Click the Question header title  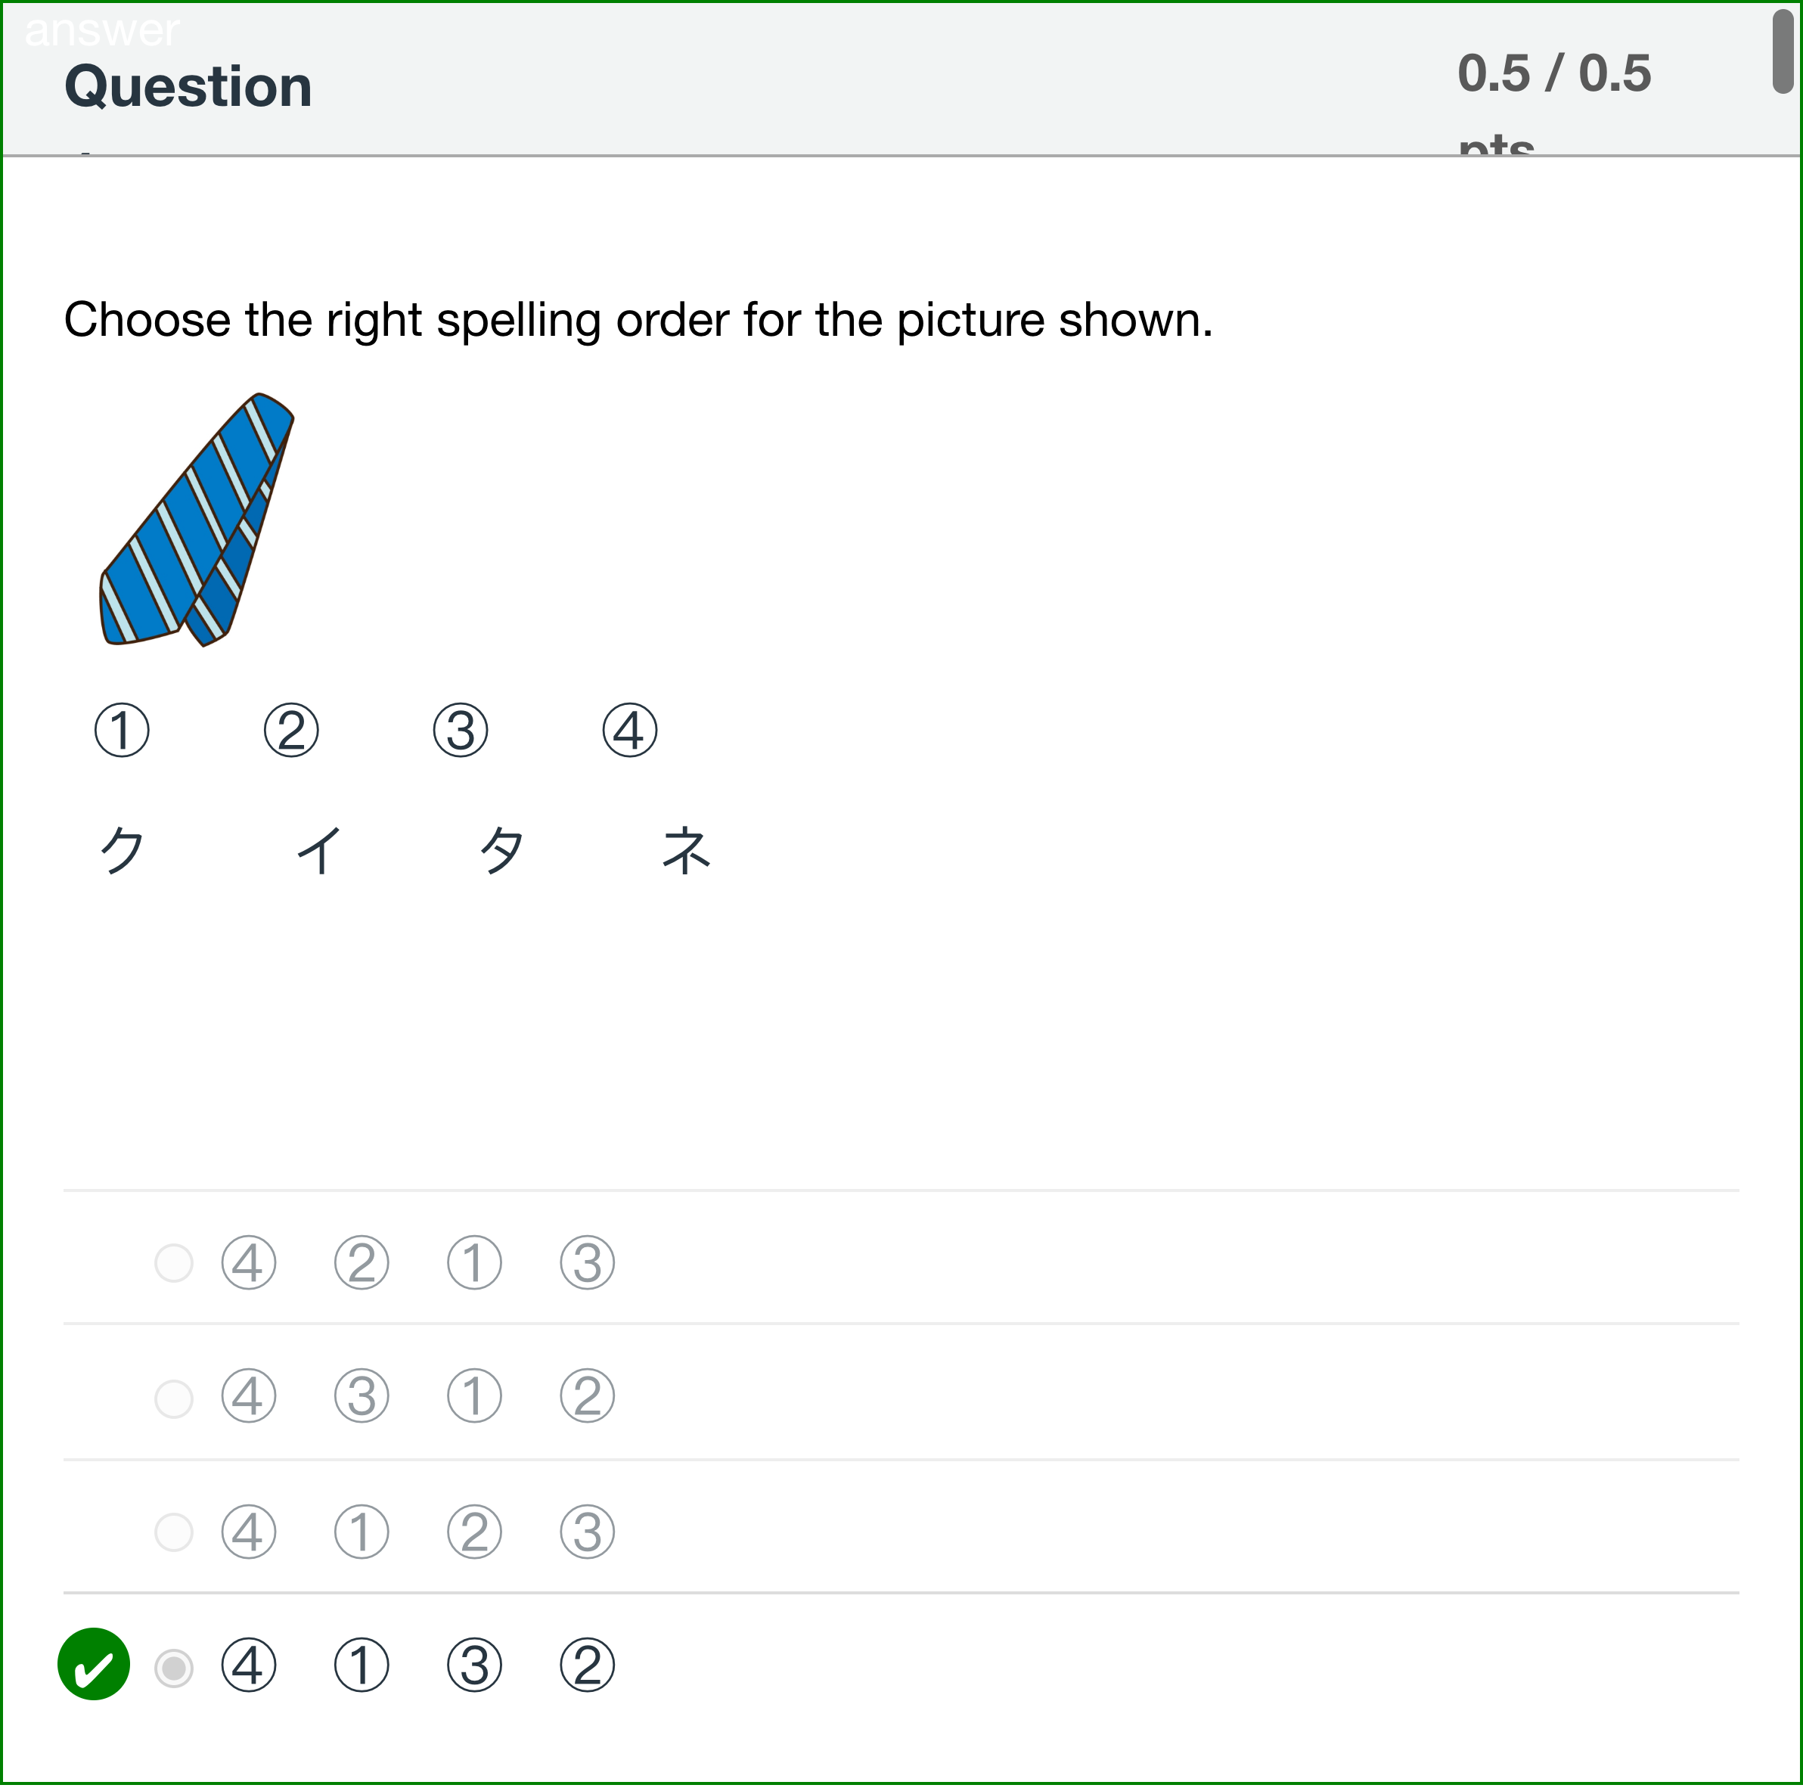pyautogui.click(x=187, y=86)
